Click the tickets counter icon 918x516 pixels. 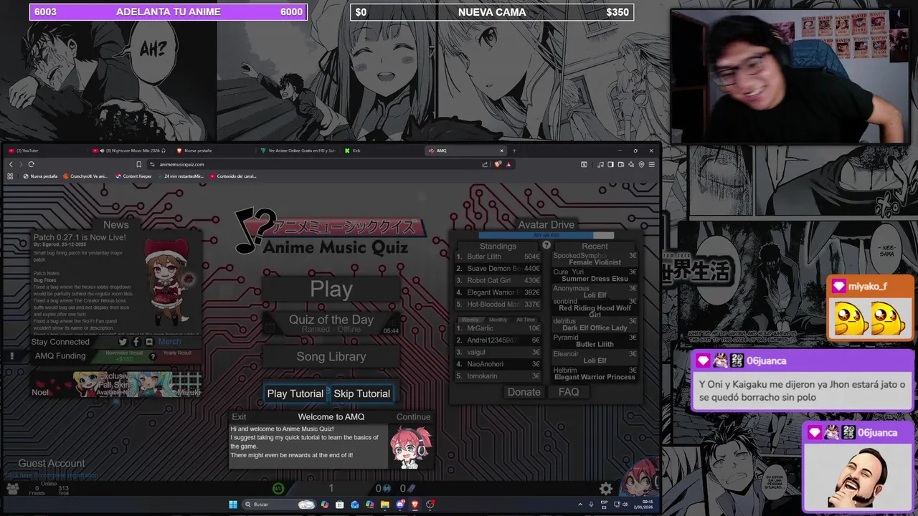point(412,489)
